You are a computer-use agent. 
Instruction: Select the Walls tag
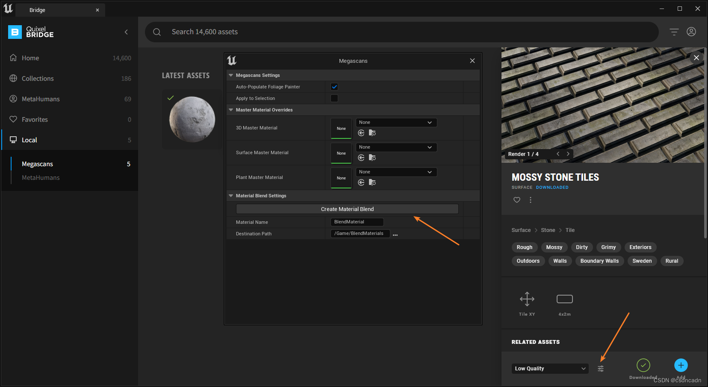[560, 261]
